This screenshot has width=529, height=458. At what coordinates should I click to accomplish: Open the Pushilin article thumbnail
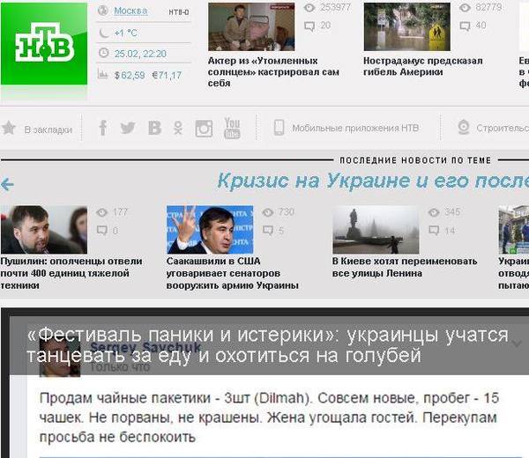point(44,230)
